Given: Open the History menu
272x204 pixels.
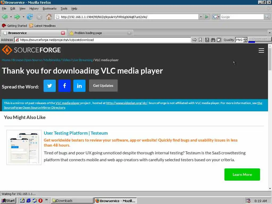Looking at the screenshot, I should (x=34, y=8).
